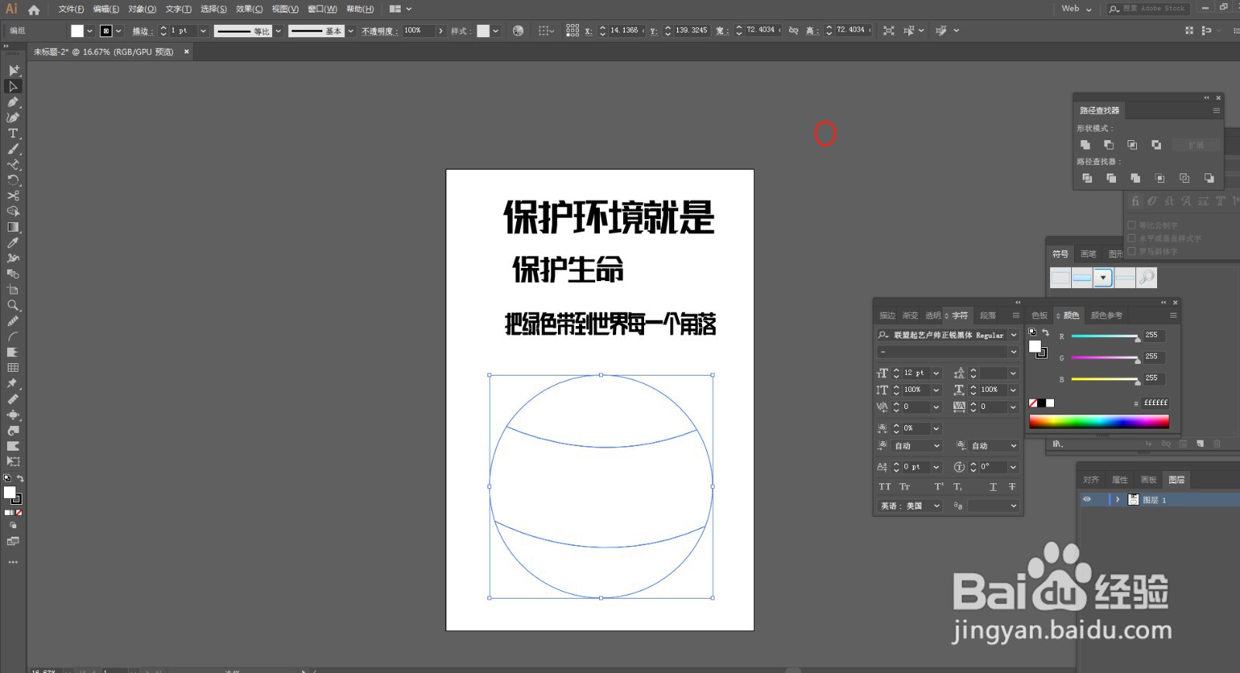Viewport: 1240px width, 673px height.
Task: Select the Artboard tool
Action: (13, 290)
